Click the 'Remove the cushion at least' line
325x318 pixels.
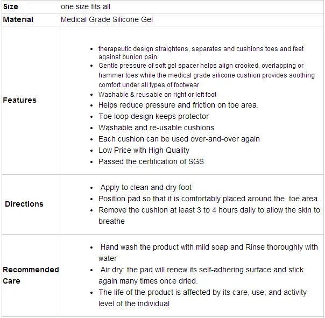click(x=209, y=210)
